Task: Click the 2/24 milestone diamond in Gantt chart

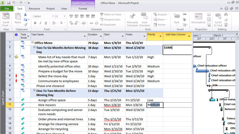Action: [x=209, y=86]
